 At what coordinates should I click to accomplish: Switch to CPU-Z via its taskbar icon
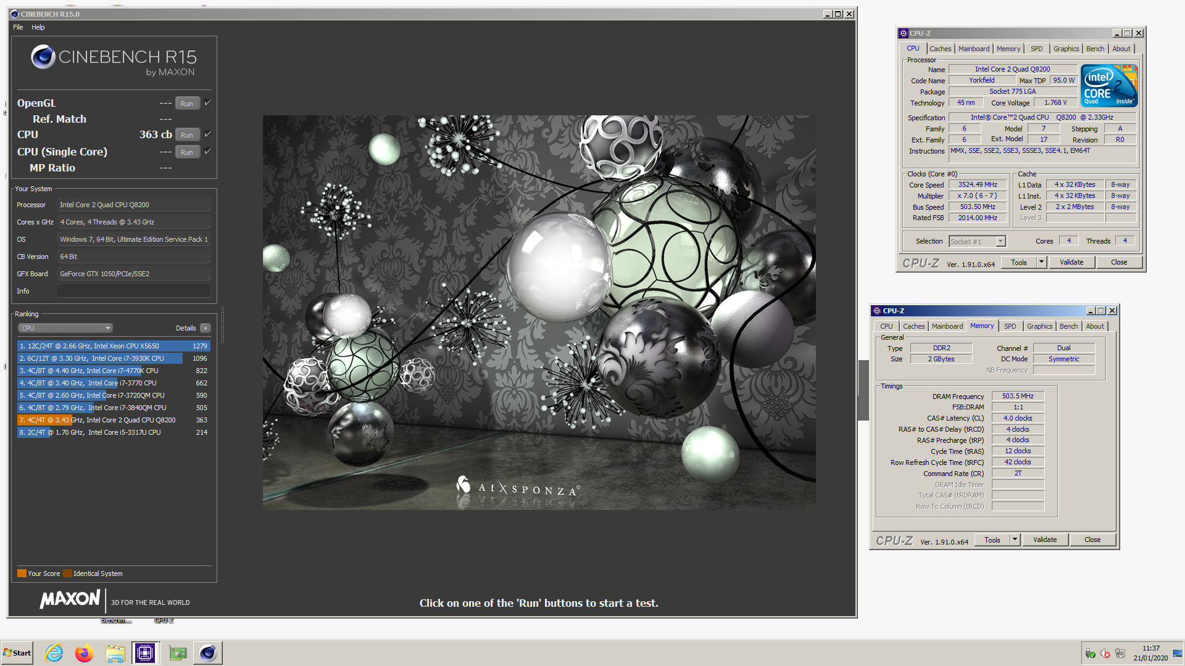click(x=145, y=652)
